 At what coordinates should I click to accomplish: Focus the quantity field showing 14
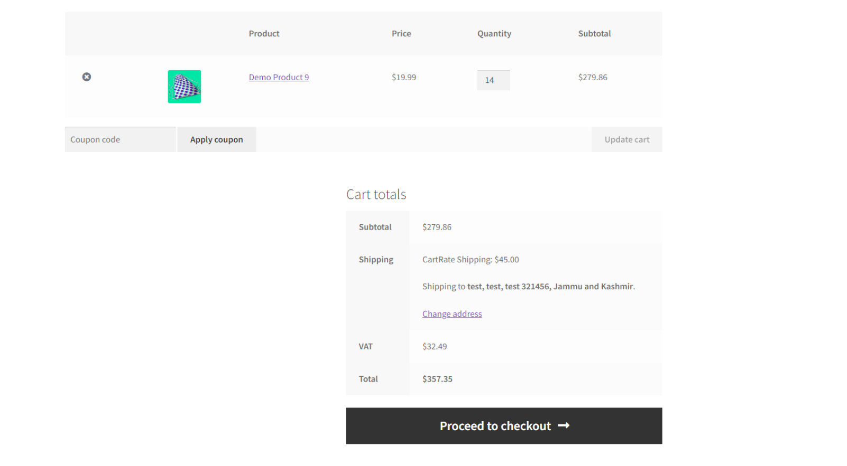pyautogui.click(x=493, y=80)
